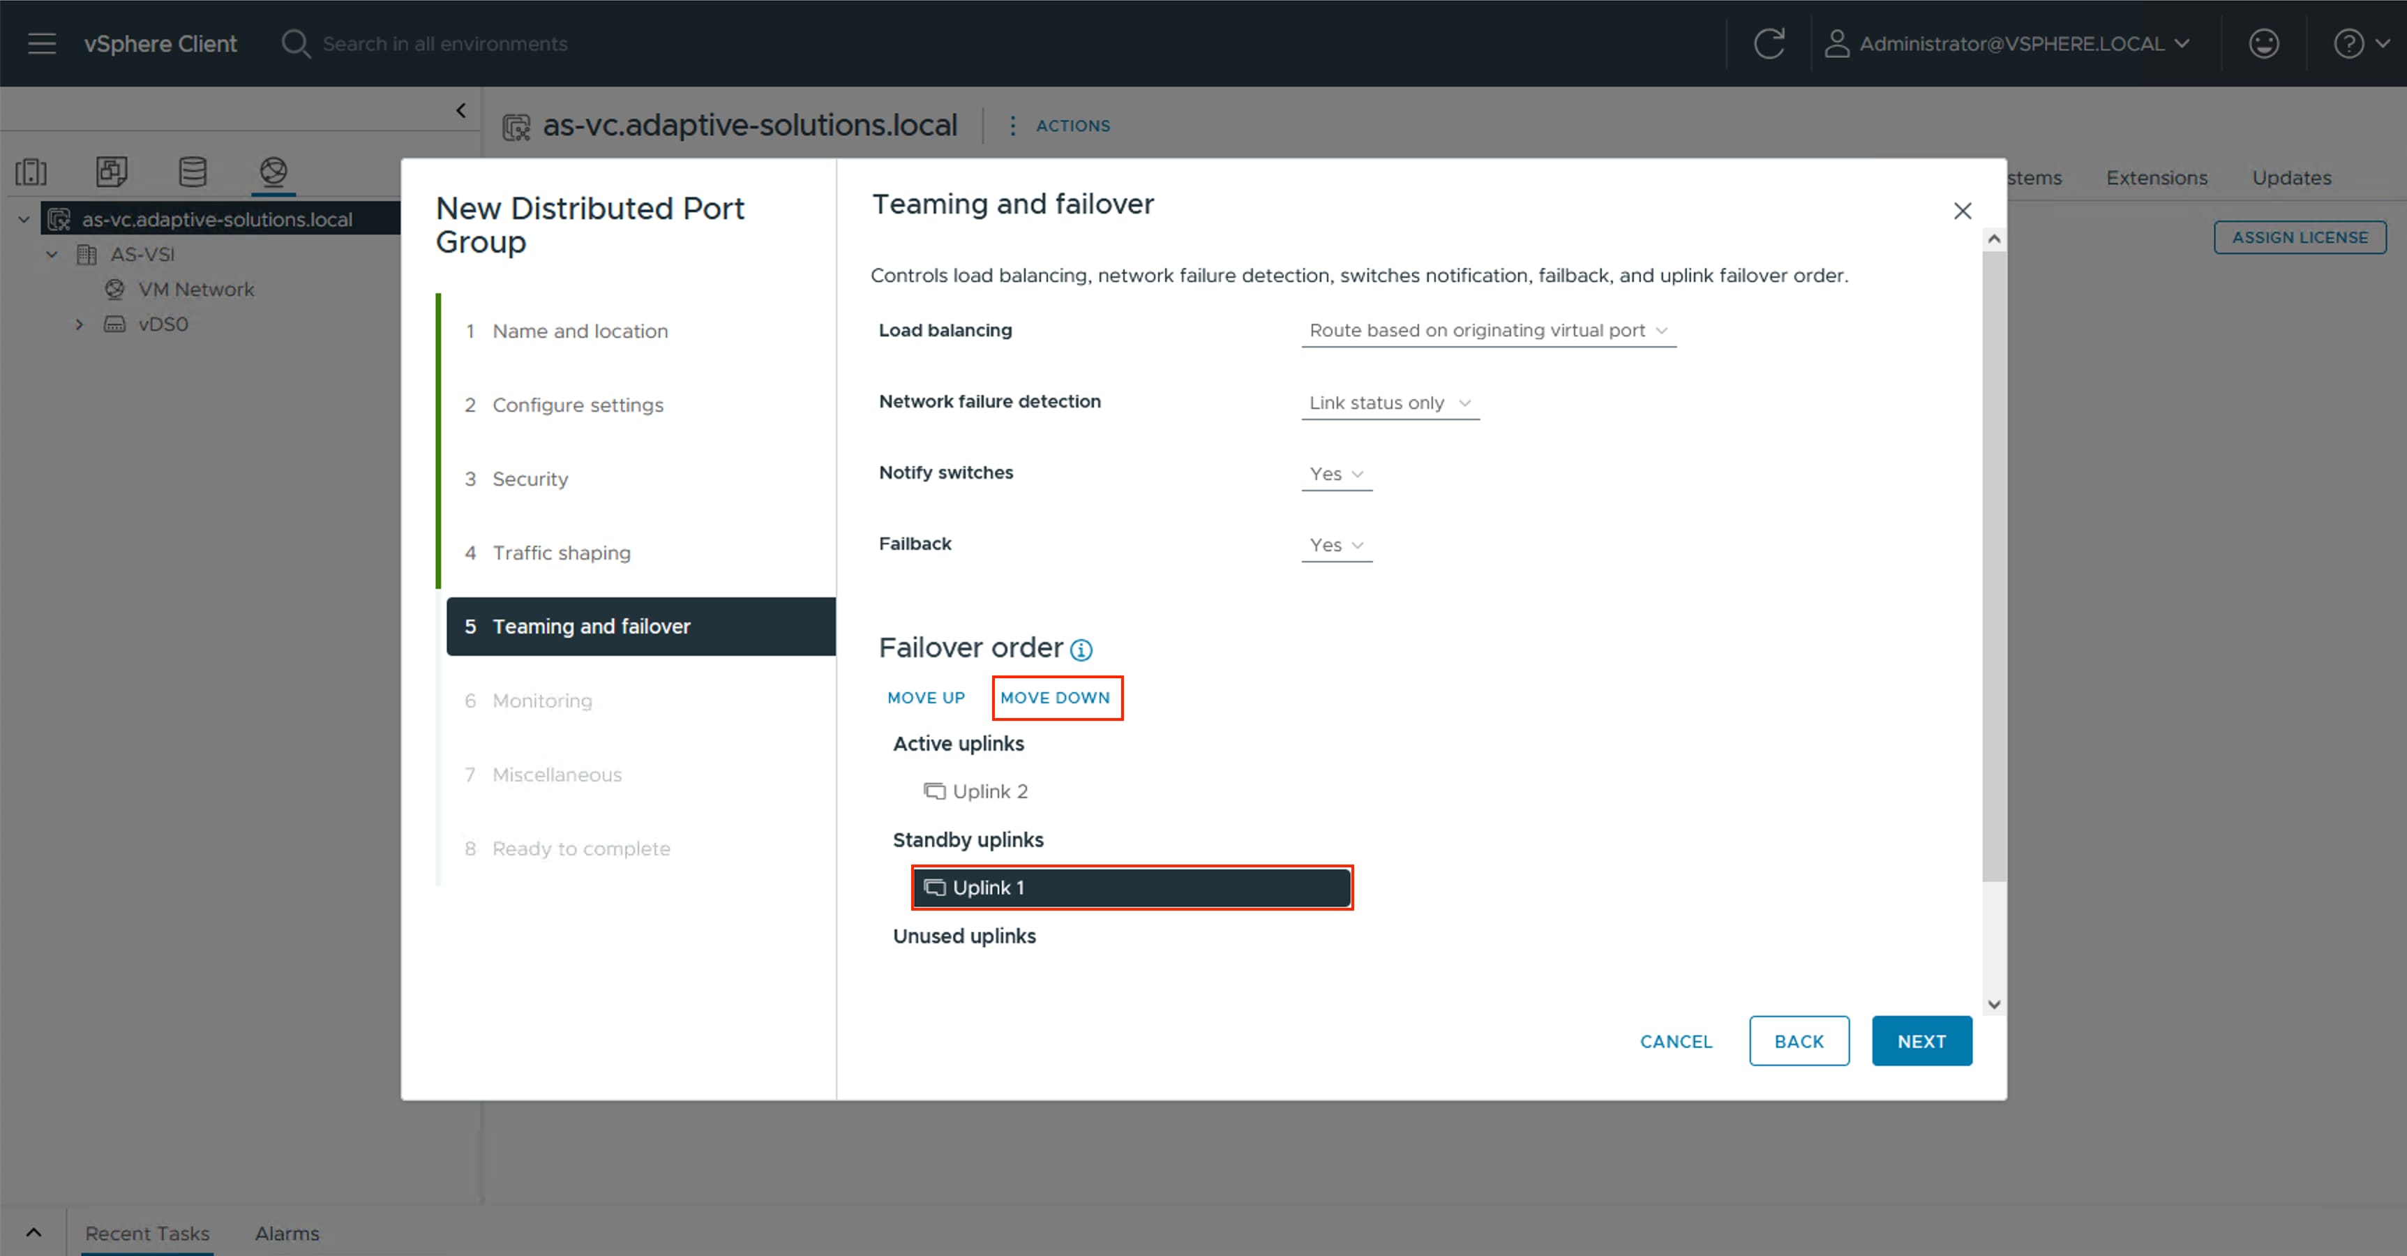2407x1256 pixels.
Task: Switch to the VMs and Templates inventory icon
Action: 111,172
